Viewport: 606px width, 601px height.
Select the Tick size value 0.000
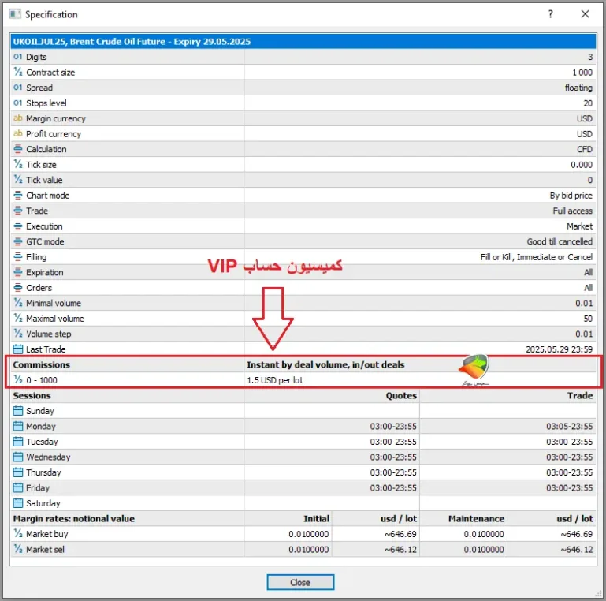click(x=582, y=165)
